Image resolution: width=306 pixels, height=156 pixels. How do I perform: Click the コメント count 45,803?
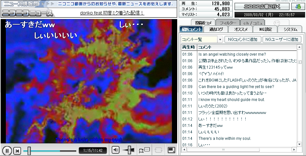(222, 9)
